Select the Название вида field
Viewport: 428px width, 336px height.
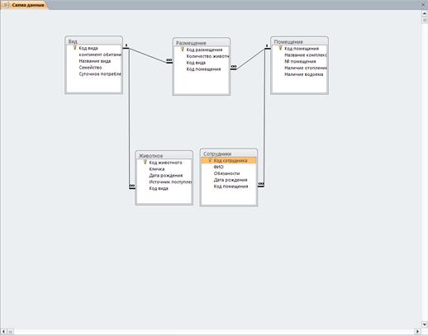point(94,61)
